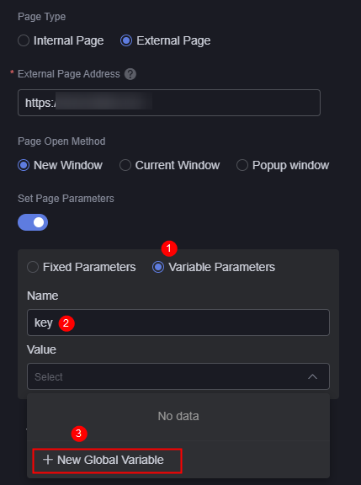Click the Set Page Parameters label
The height and width of the screenshot is (485, 361).
point(66,199)
